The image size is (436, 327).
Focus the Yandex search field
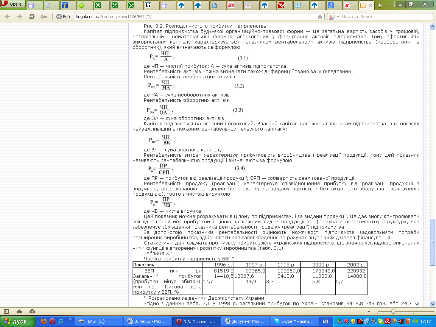coord(386,17)
